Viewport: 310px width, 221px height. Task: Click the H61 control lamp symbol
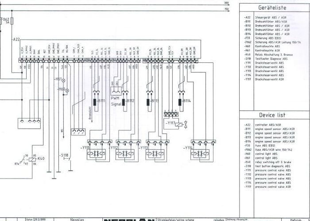64,80
